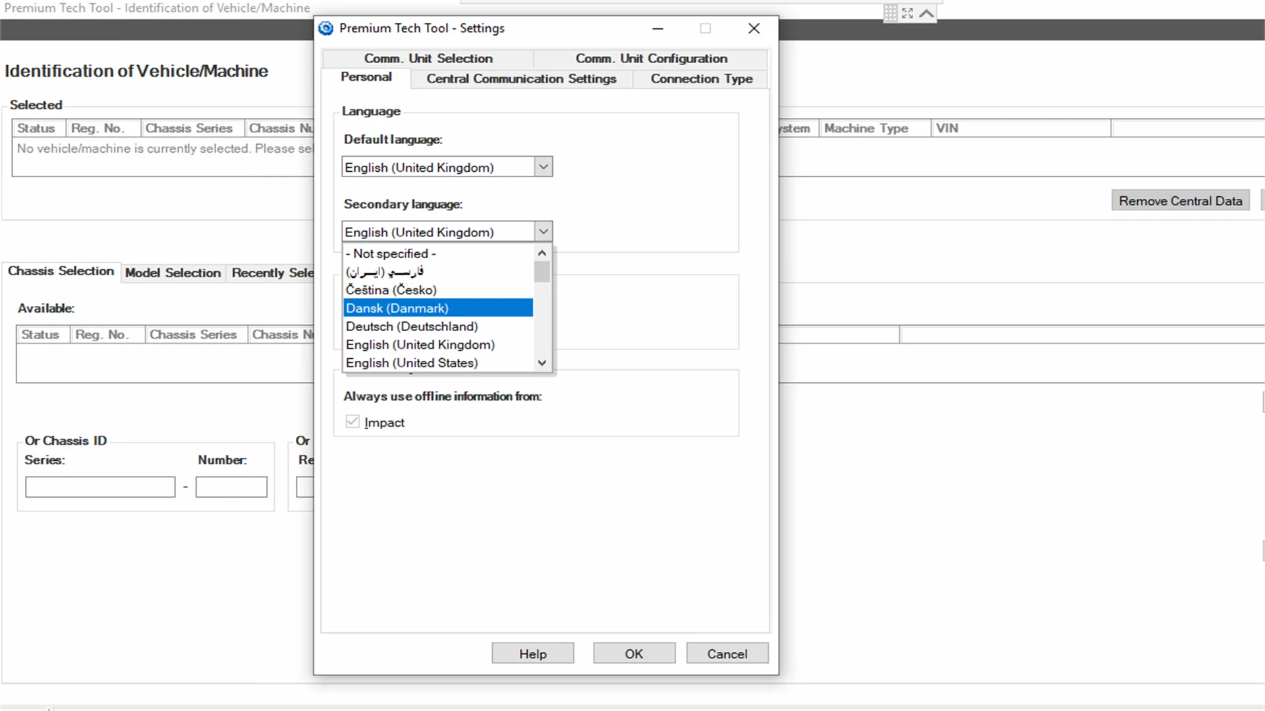Click the Help button
Screen dimensions: 1265x711
pos(532,654)
